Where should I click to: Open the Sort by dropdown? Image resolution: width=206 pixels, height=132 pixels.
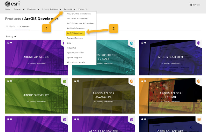click(x=11, y=36)
